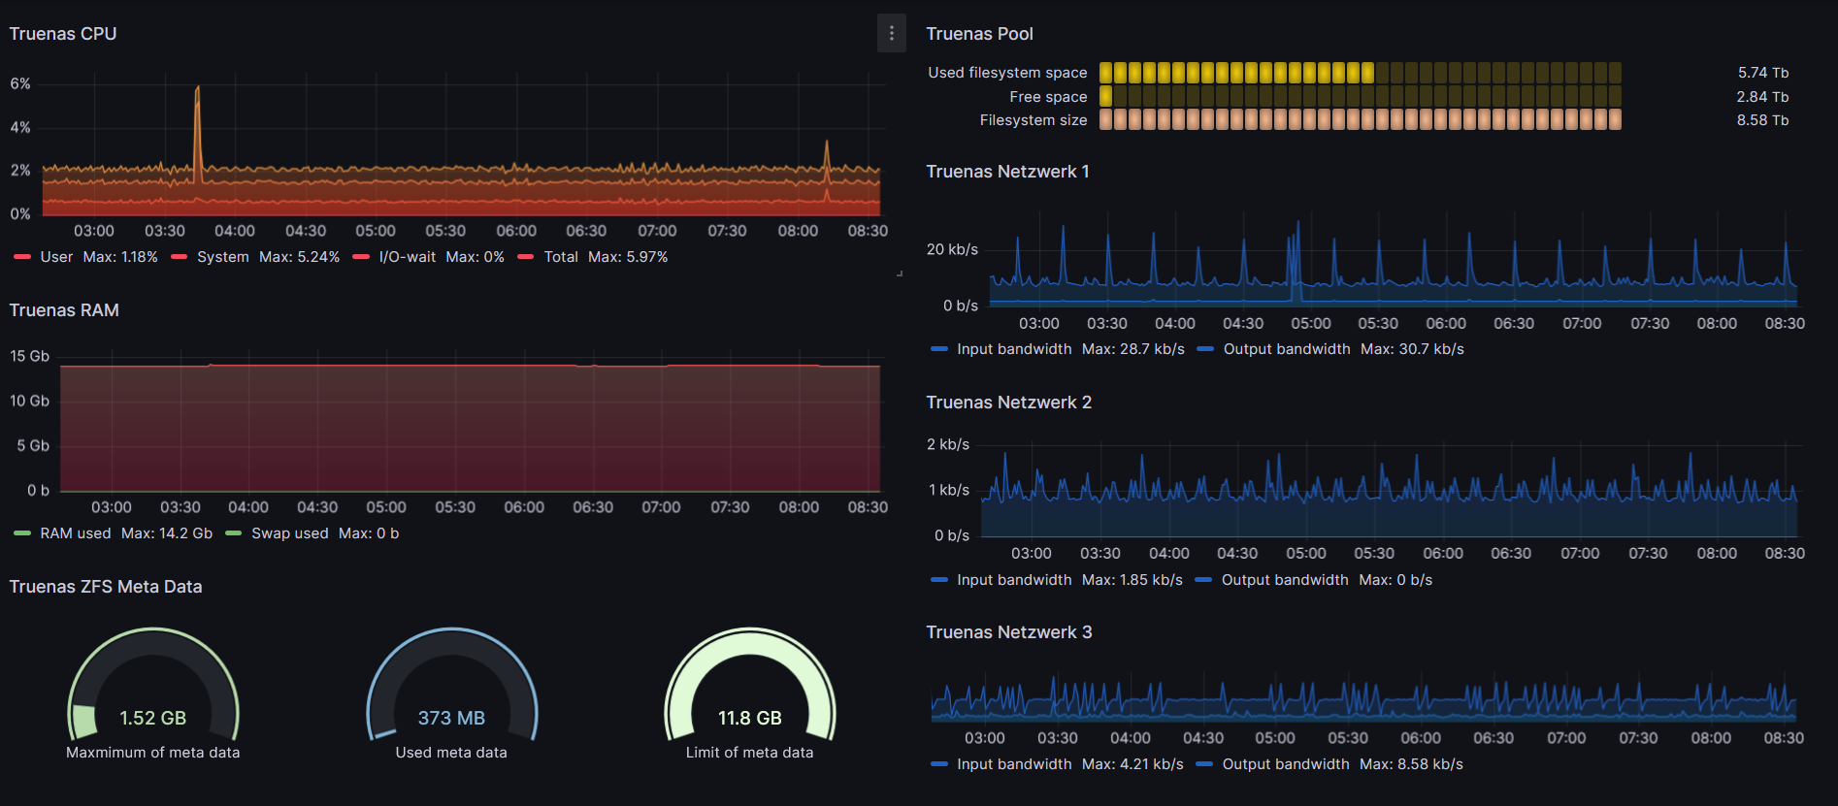Open Netzwerk 1 Input bandwidth color swatch
Viewport: 1838px width, 806px height.
(x=938, y=349)
